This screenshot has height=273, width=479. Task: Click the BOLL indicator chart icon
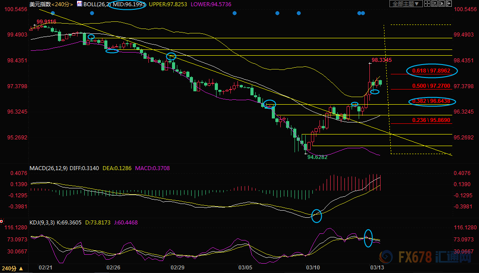80,4
